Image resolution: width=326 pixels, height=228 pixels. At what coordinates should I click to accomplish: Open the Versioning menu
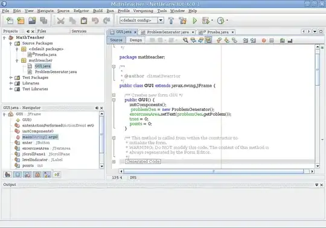143,11
